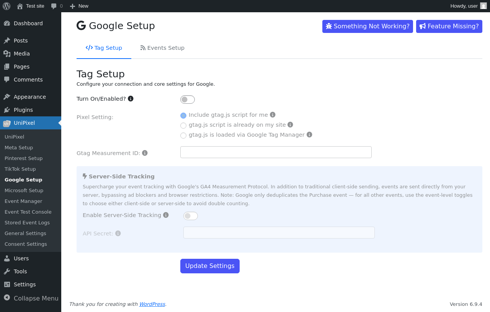This screenshot has width=490, height=312.
Task: Select gtag.js script already on my site
Action: (183, 126)
